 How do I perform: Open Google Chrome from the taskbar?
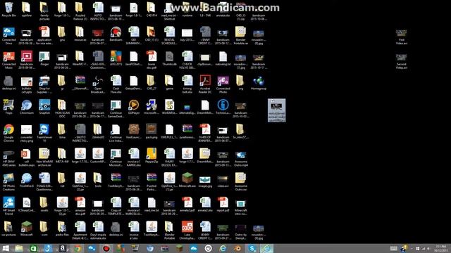(x=78, y=248)
